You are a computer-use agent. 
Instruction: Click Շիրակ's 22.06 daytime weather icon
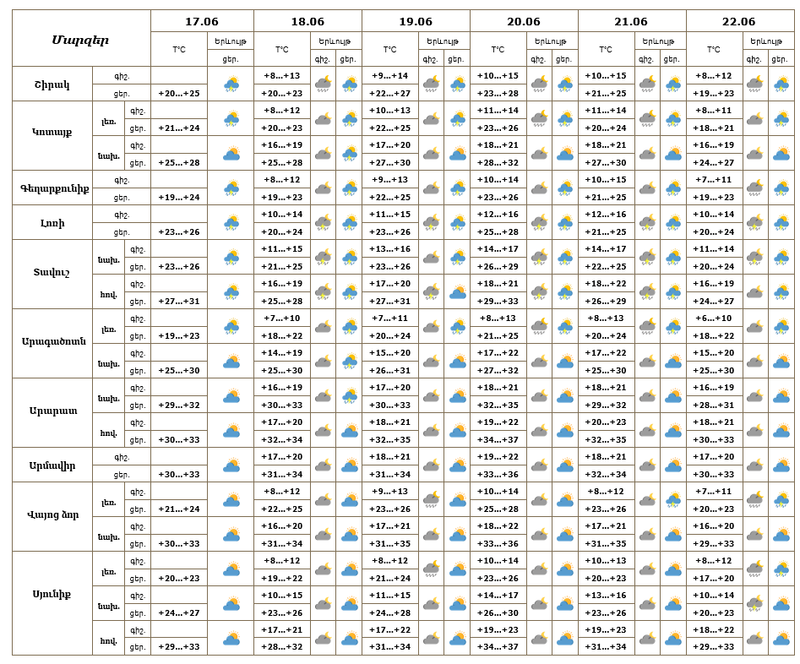point(781,84)
